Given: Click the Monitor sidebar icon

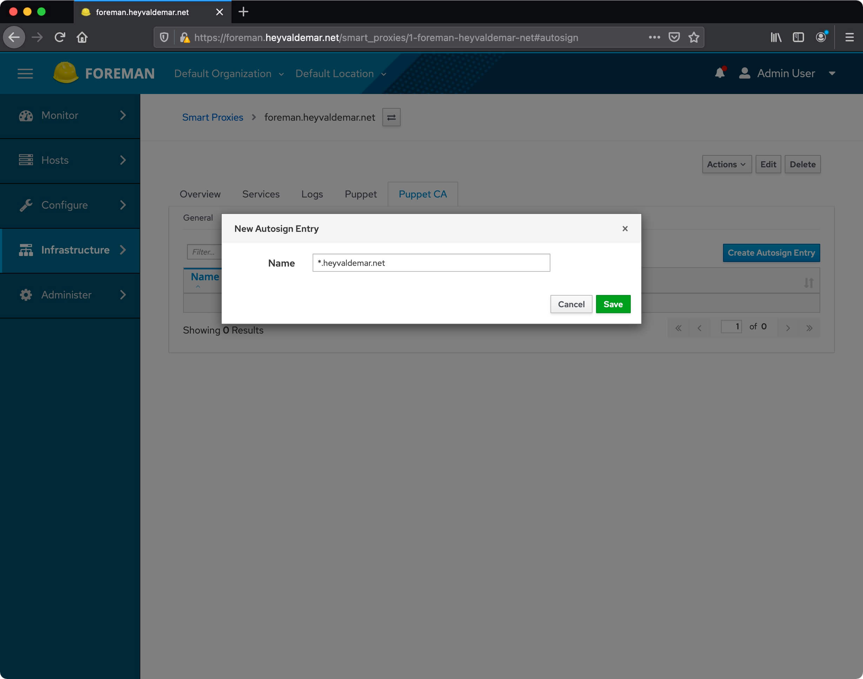Looking at the screenshot, I should (x=26, y=115).
